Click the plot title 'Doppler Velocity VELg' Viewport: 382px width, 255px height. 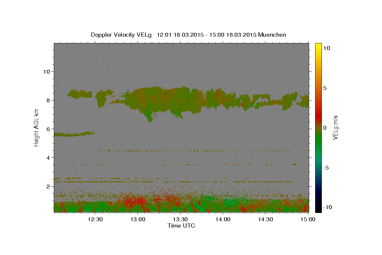pos(122,35)
